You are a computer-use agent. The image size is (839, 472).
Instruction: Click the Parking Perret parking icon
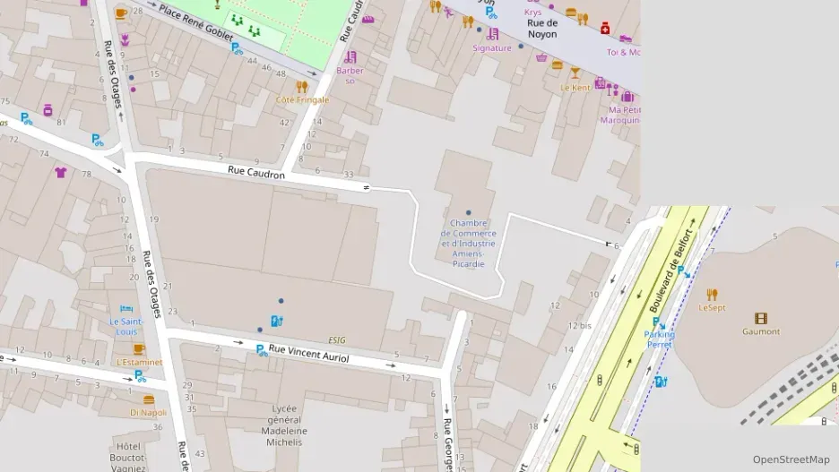pyautogui.click(x=657, y=322)
